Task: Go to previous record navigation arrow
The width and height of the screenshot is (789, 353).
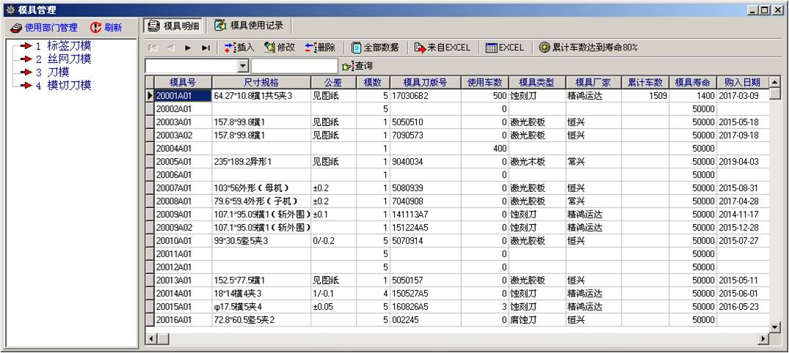Action: [x=170, y=48]
